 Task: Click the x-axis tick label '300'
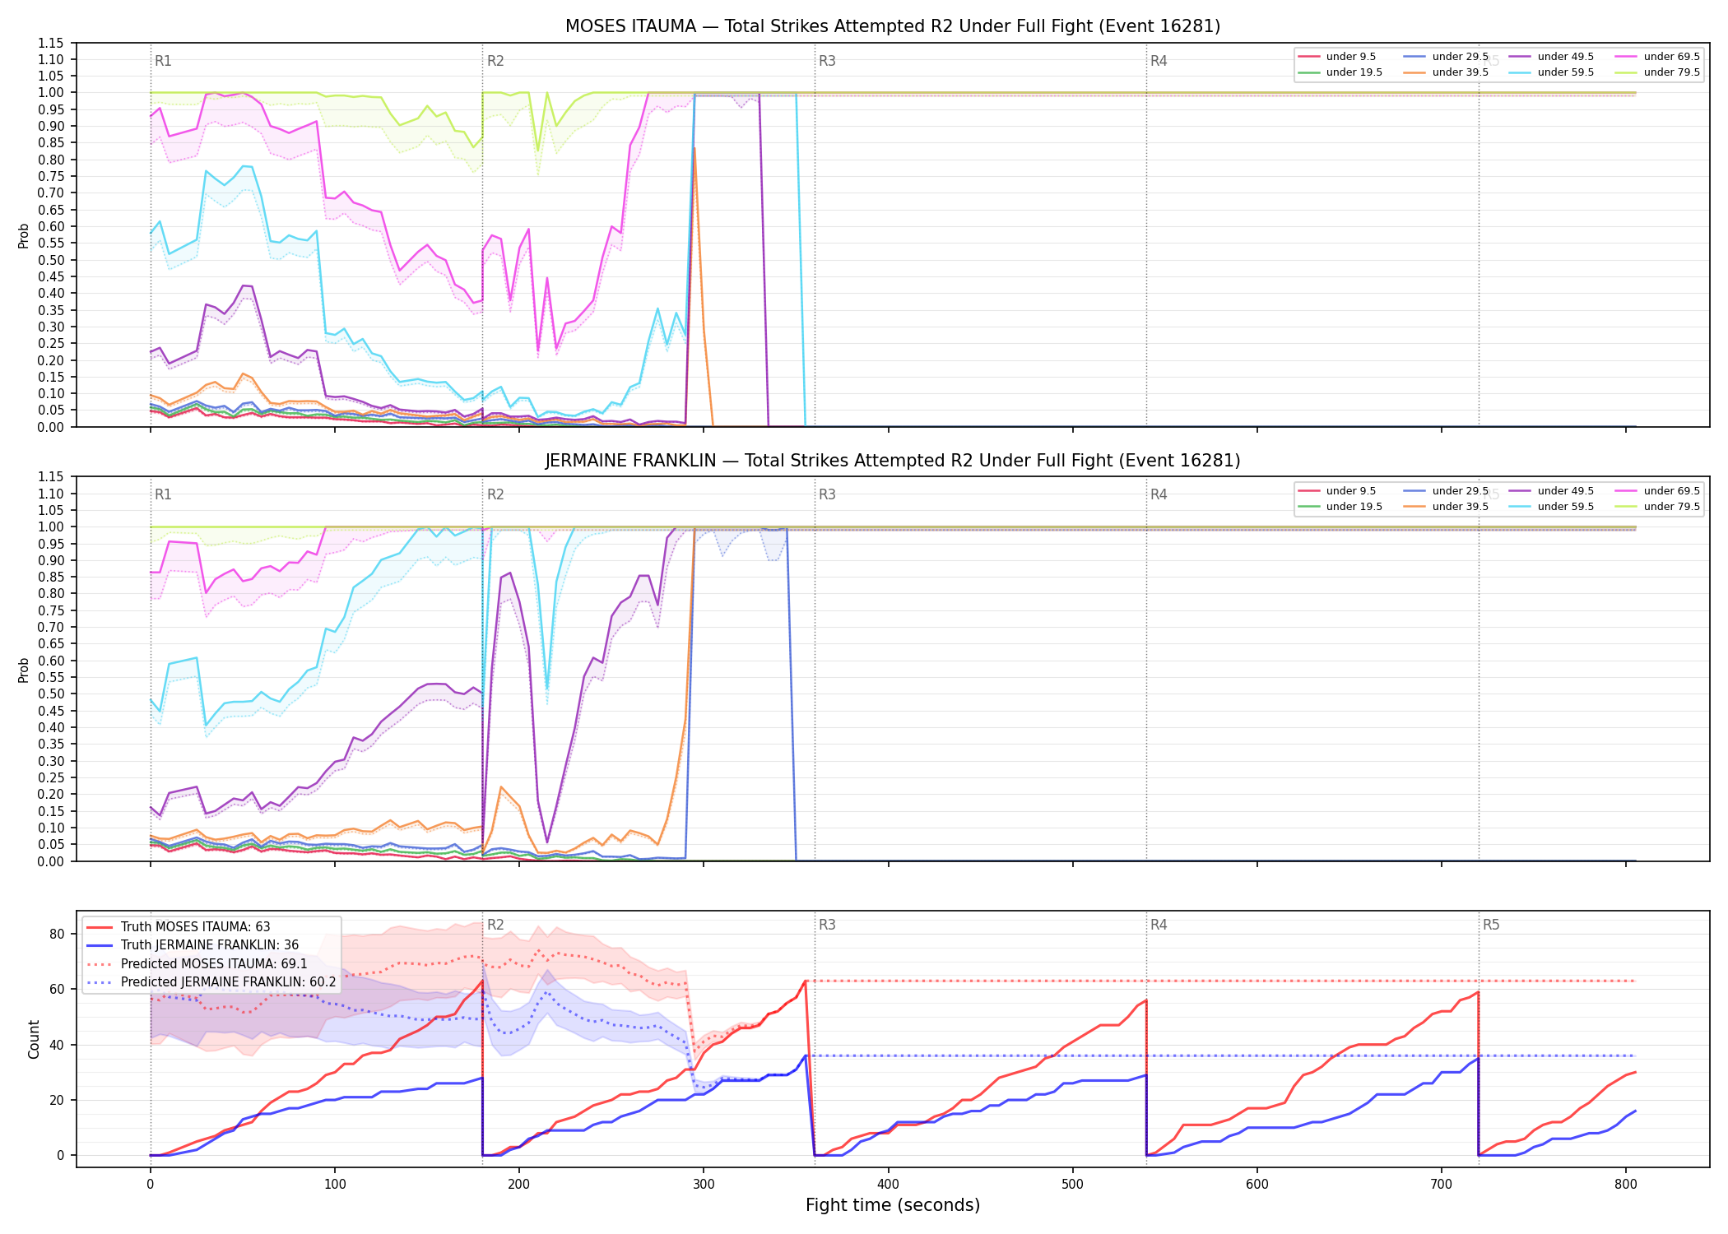point(704,1185)
